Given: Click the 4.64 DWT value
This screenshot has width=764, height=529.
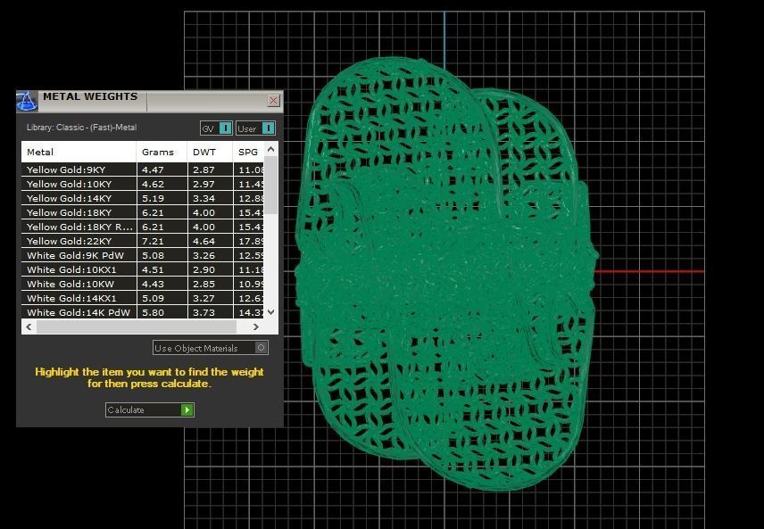Looking at the screenshot, I should 203,241.
